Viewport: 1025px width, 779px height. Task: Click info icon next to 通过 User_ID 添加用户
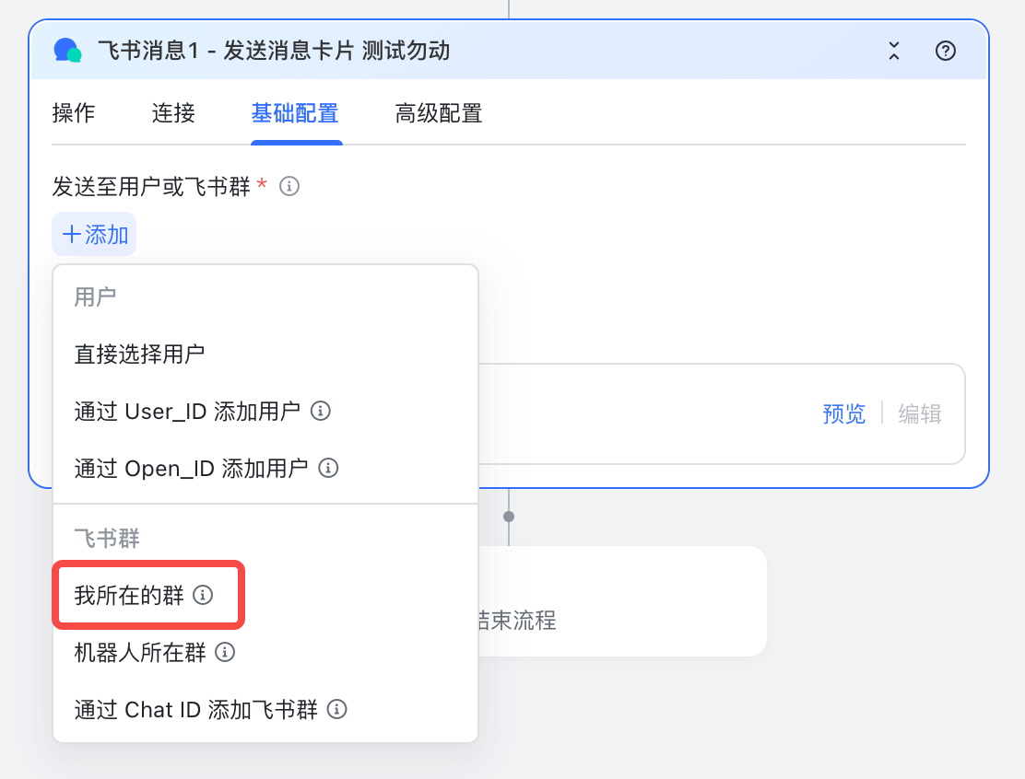[x=321, y=411]
